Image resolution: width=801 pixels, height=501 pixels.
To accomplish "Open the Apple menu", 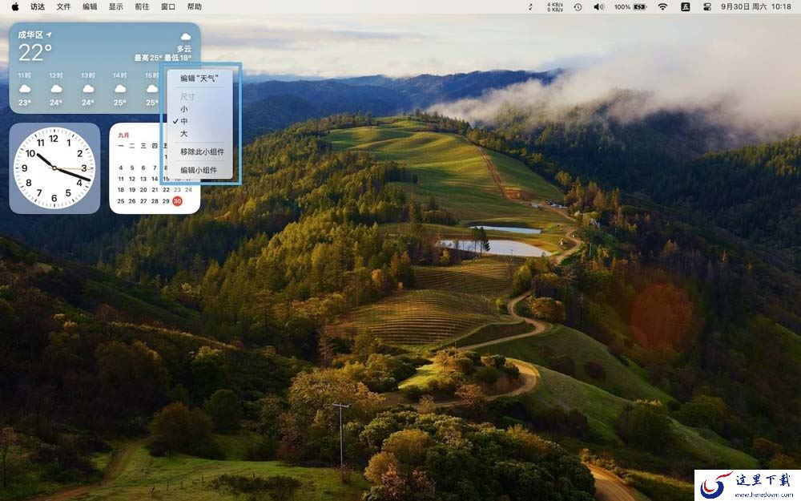I will point(14,6).
